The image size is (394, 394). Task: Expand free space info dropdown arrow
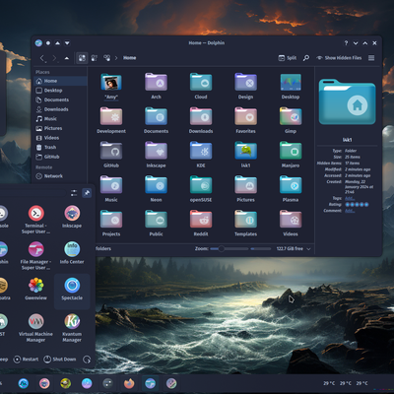click(308, 249)
